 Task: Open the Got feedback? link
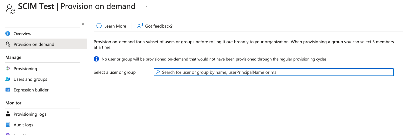(x=159, y=26)
